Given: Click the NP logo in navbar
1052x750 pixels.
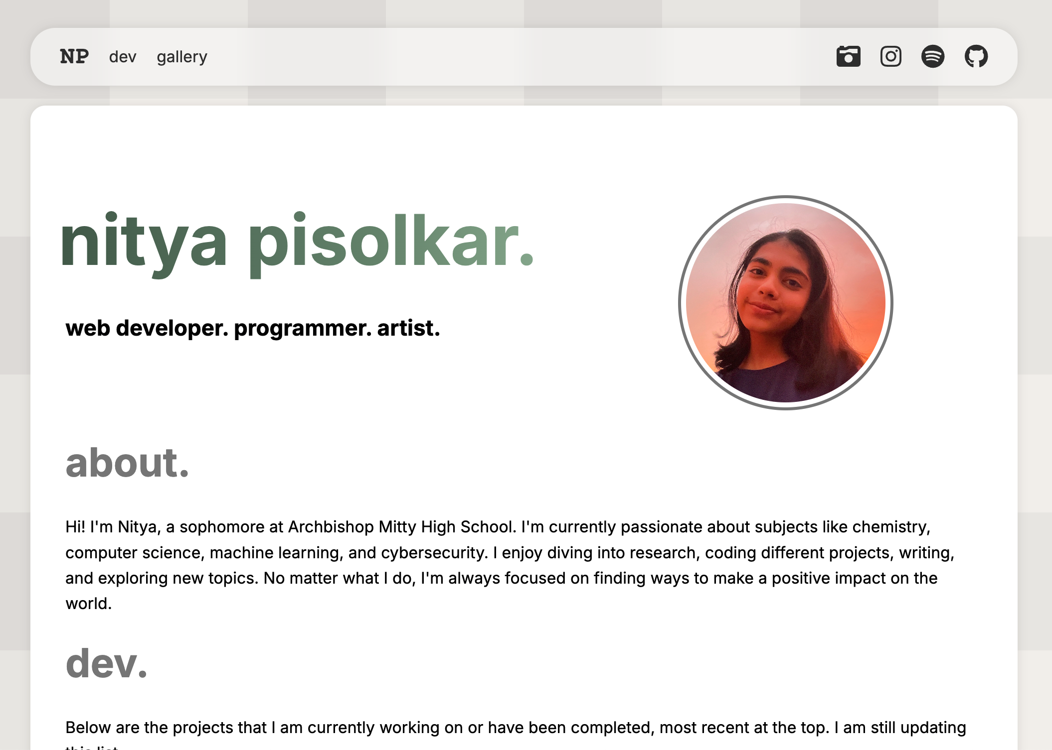Looking at the screenshot, I should point(74,56).
